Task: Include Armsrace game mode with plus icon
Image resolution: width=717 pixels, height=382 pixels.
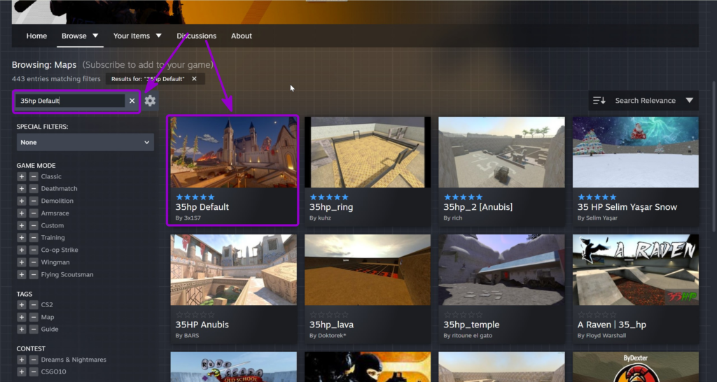Action: point(22,213)
